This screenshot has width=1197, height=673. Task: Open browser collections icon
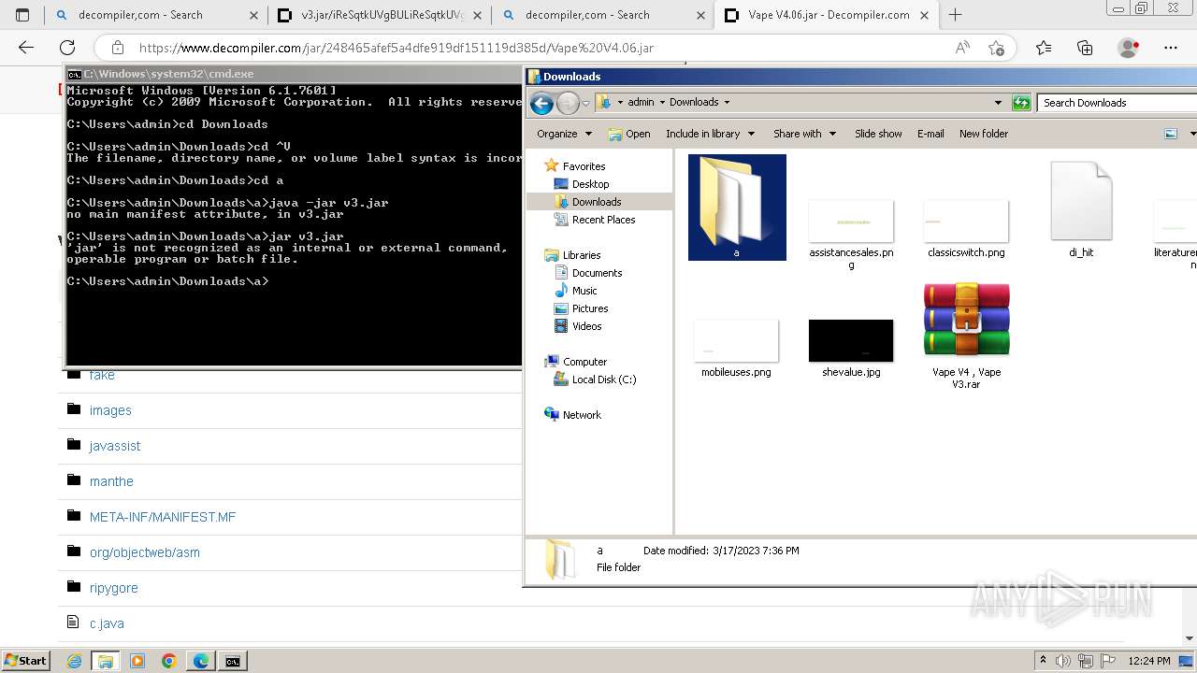(x=1085, y=48)
